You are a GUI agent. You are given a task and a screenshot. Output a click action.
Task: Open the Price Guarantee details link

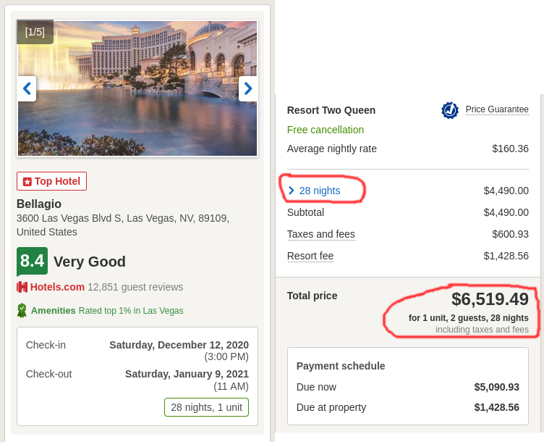click(x=497, y=109)
